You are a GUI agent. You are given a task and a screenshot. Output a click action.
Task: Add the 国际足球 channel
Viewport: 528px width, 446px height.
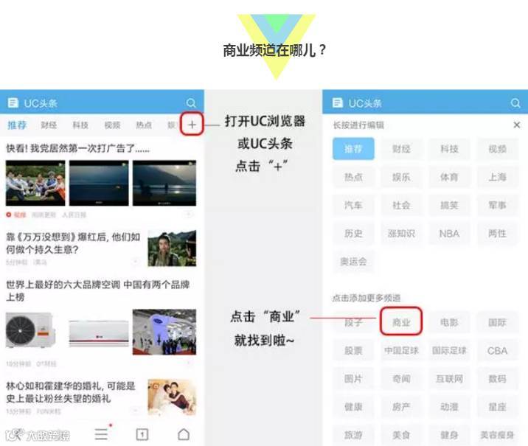[449, 351]
